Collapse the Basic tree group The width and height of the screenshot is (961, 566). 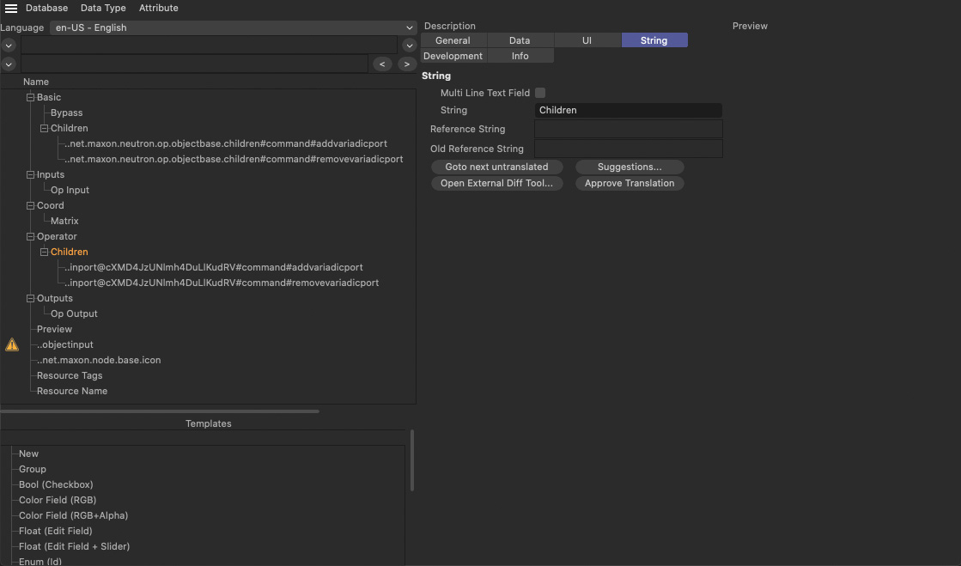click(x=31, y=98)
